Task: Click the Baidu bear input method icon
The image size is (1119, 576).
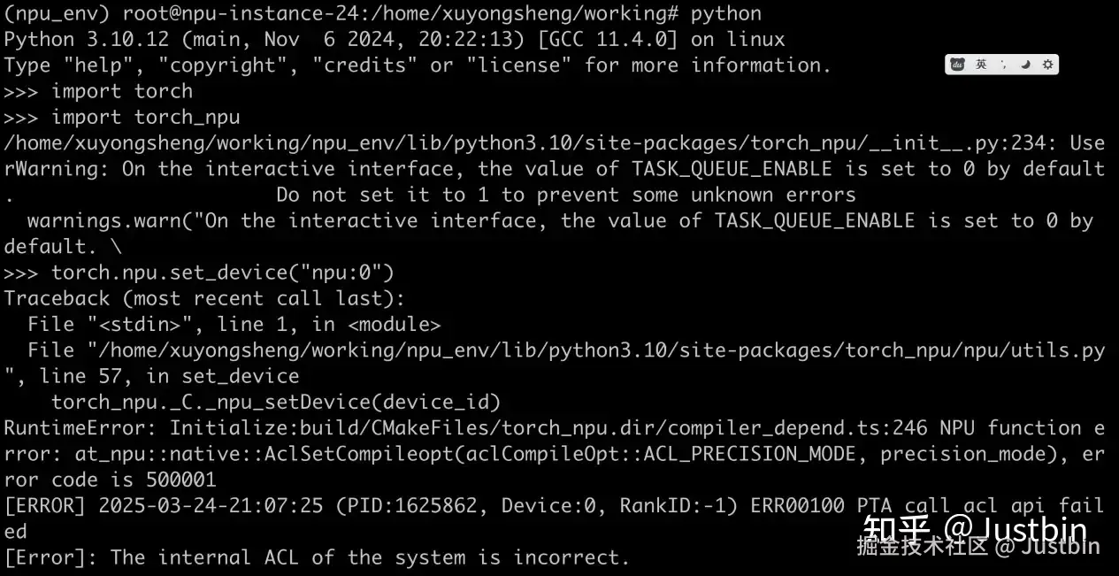Action: point(958,65)
